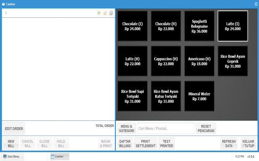This screenshot has height=161, width=259.
Task: Click the Cashier window title icon
Action: tap(3, 4)
